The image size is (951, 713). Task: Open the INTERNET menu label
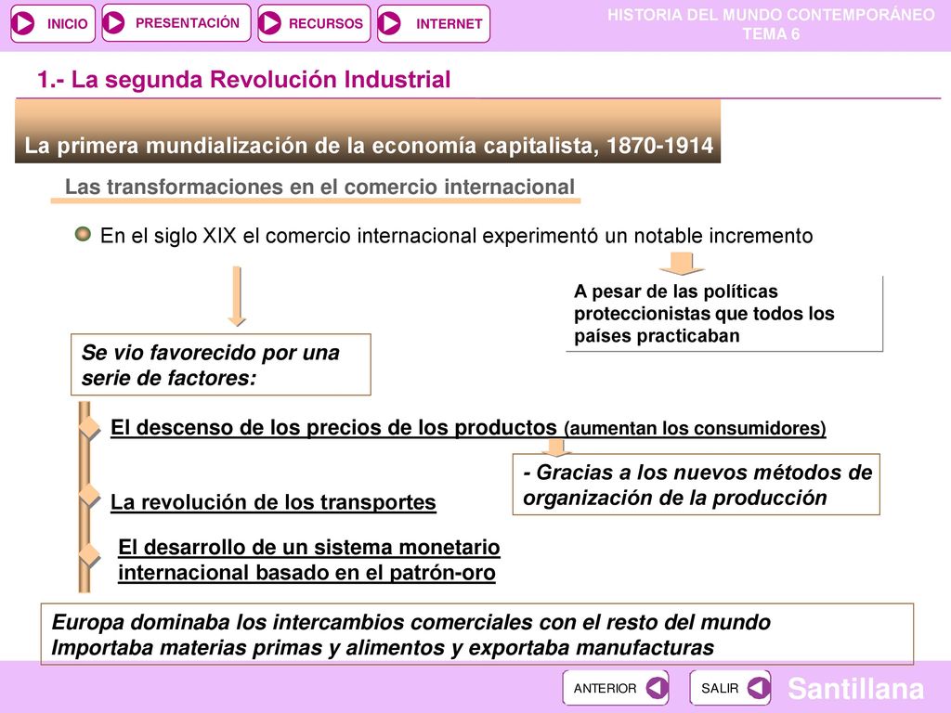click(x=449, y=24)
